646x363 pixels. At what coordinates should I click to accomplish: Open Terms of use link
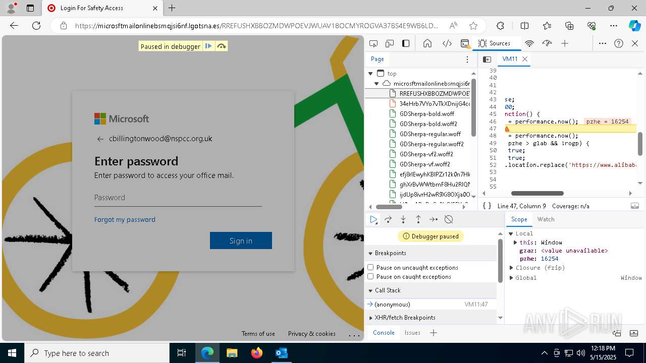(x=258, y=334)
